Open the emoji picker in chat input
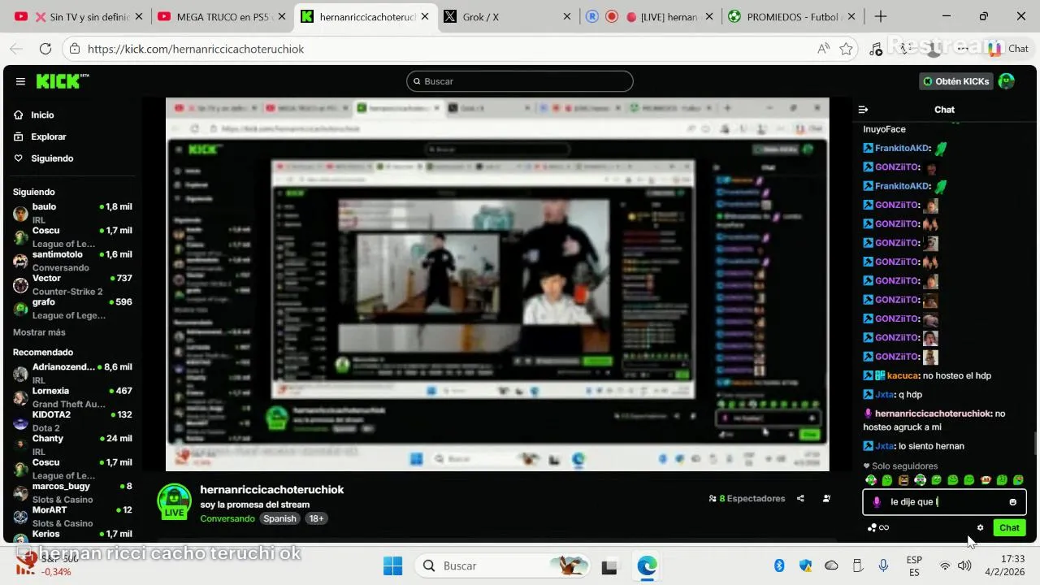1040x585 pixels. point(1012,502)
